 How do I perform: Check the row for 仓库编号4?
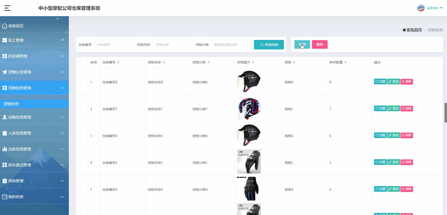80,190
